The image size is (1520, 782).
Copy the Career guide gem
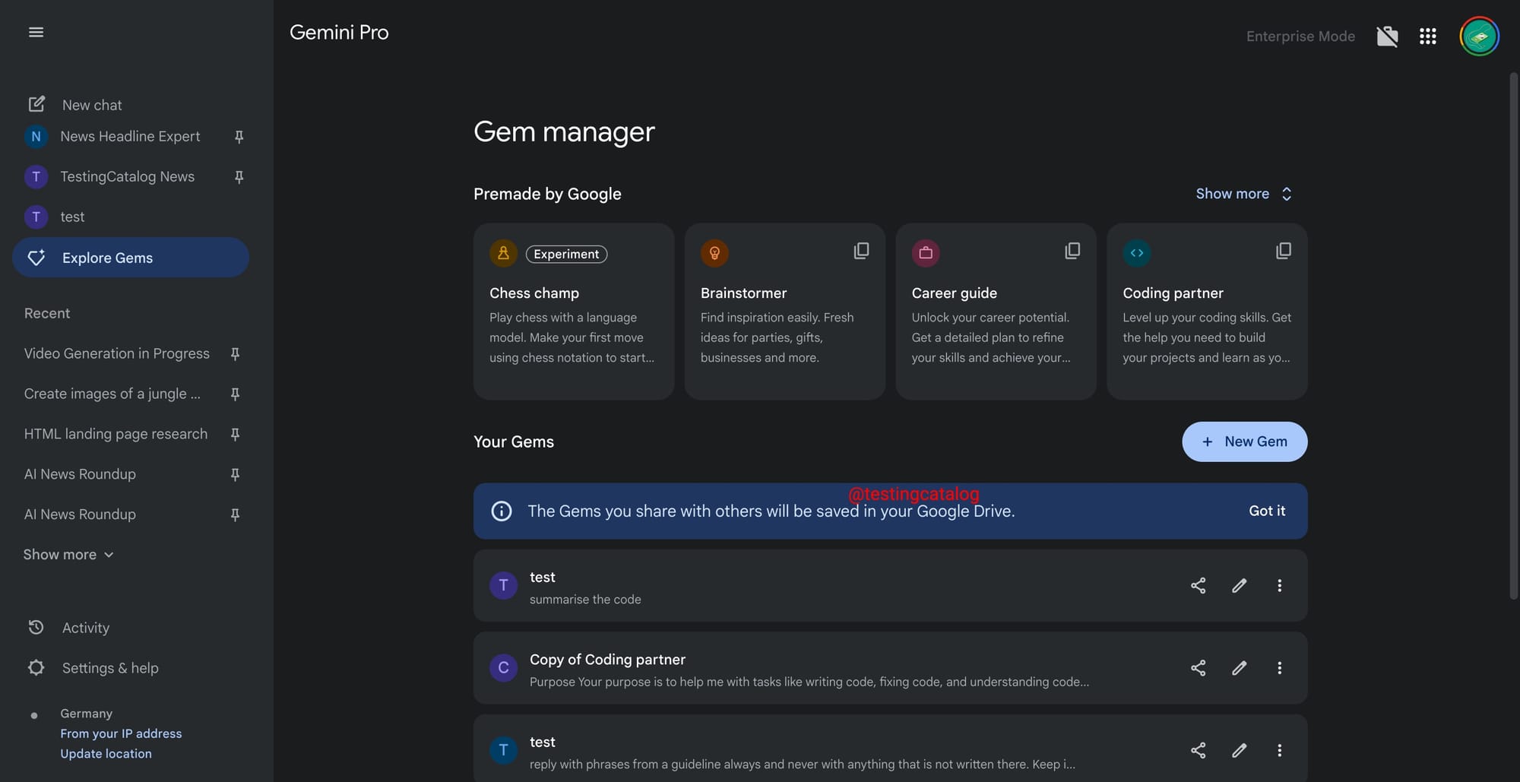(1072, 251)
